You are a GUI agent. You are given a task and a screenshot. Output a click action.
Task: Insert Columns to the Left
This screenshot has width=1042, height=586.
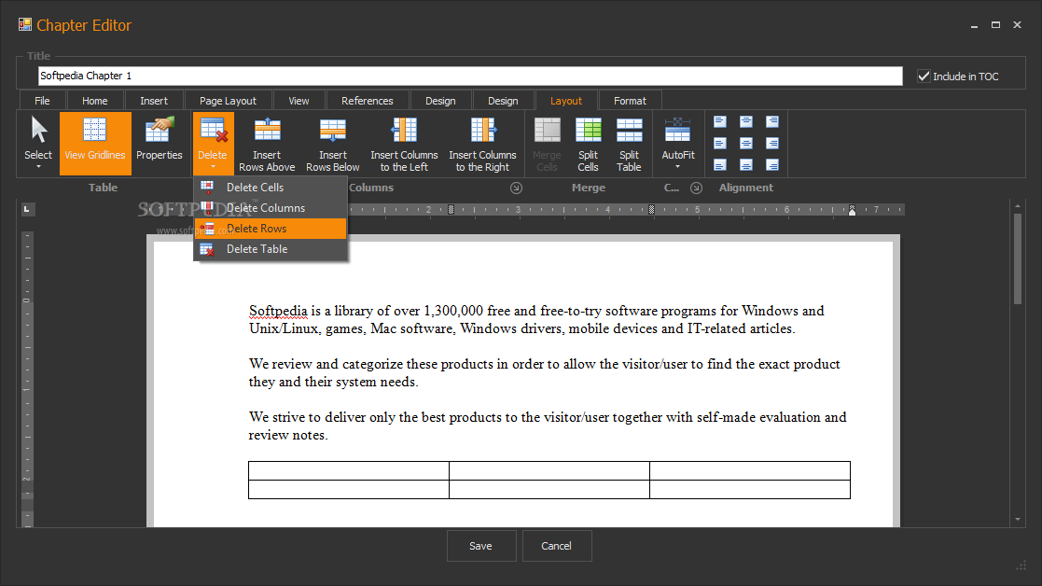pyautogui.click(x=404, y=143)
